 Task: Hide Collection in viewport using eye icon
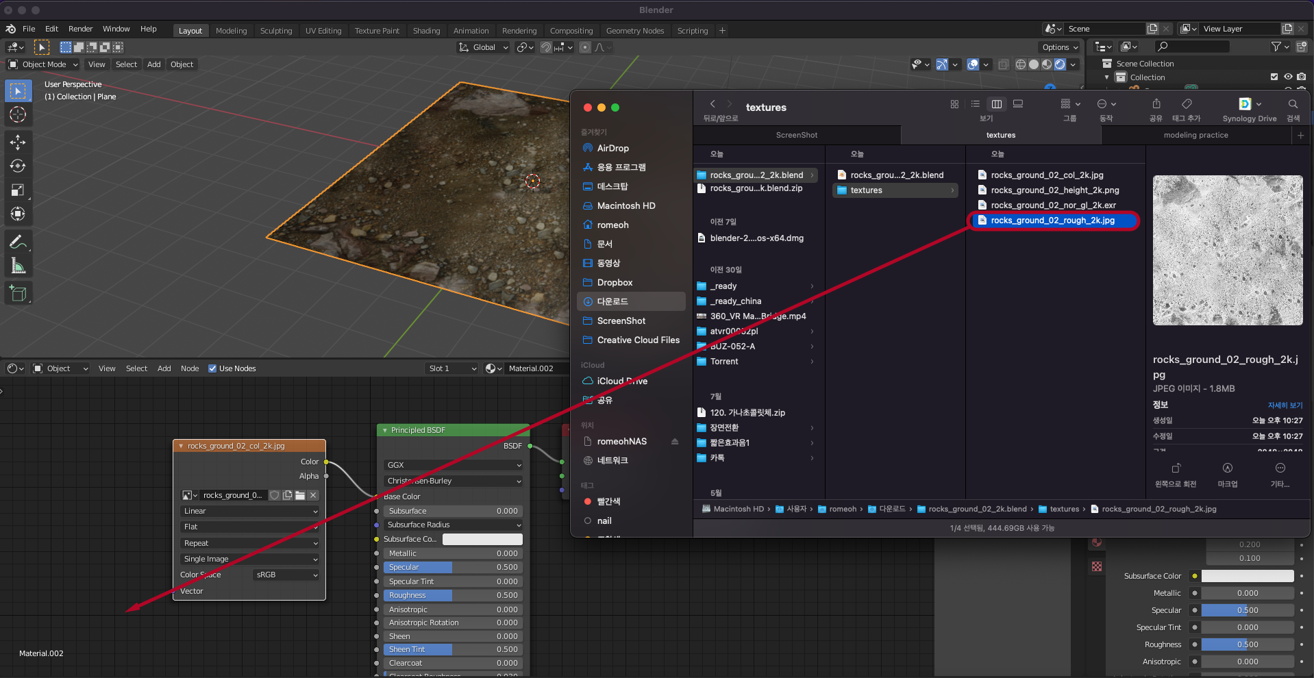tap(1288, 77)
